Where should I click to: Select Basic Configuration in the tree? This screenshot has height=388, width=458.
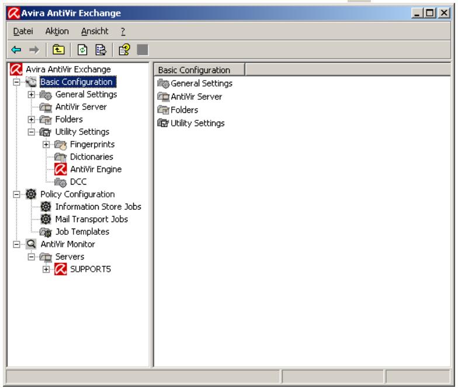coord(78,82)
